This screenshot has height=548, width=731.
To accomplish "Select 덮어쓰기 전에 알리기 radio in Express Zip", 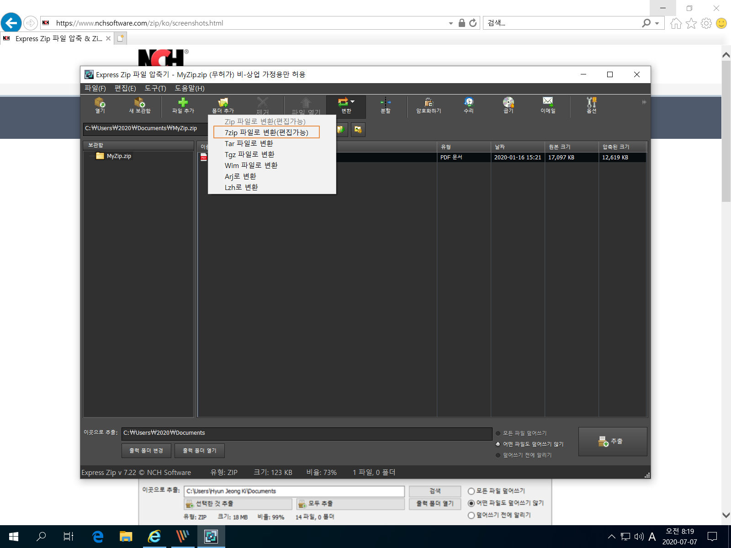I will click(498, 455).
